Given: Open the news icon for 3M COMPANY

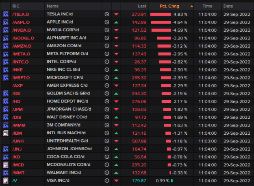Looking at the screenshot, I should [x=6, y=125].
